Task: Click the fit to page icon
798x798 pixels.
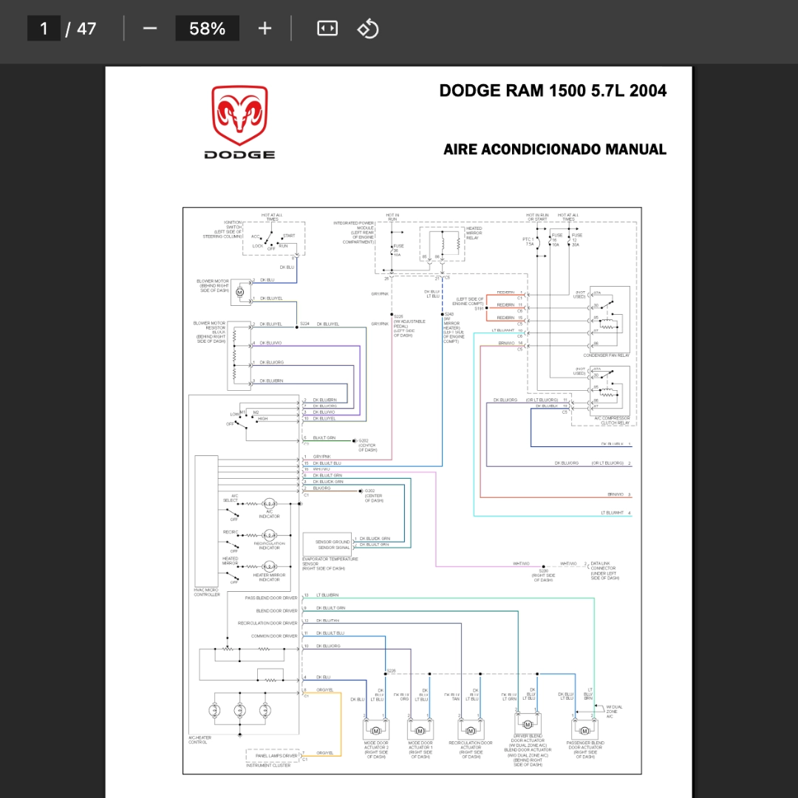Action: click(327, 29)
